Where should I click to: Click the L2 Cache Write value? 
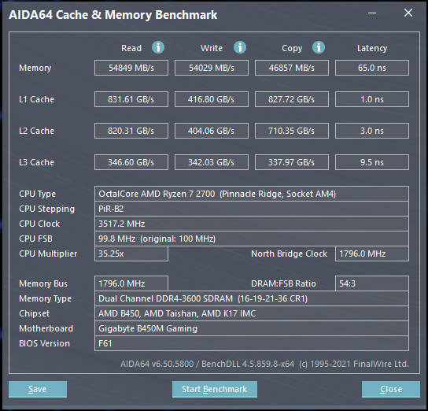[212, 131]
